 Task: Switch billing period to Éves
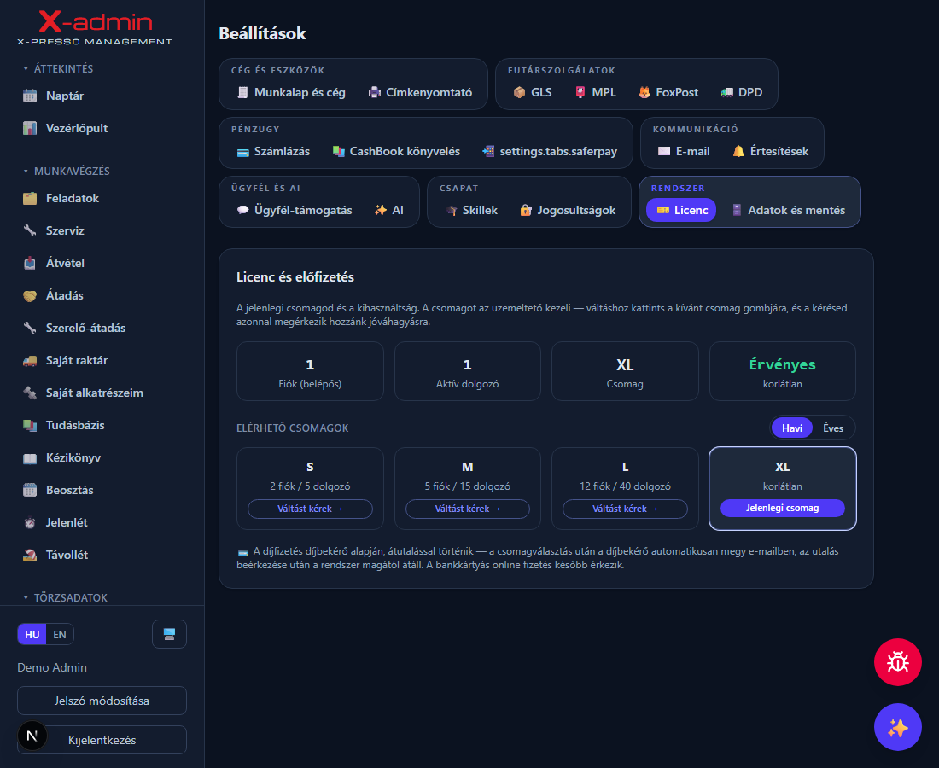pos(833,428)
